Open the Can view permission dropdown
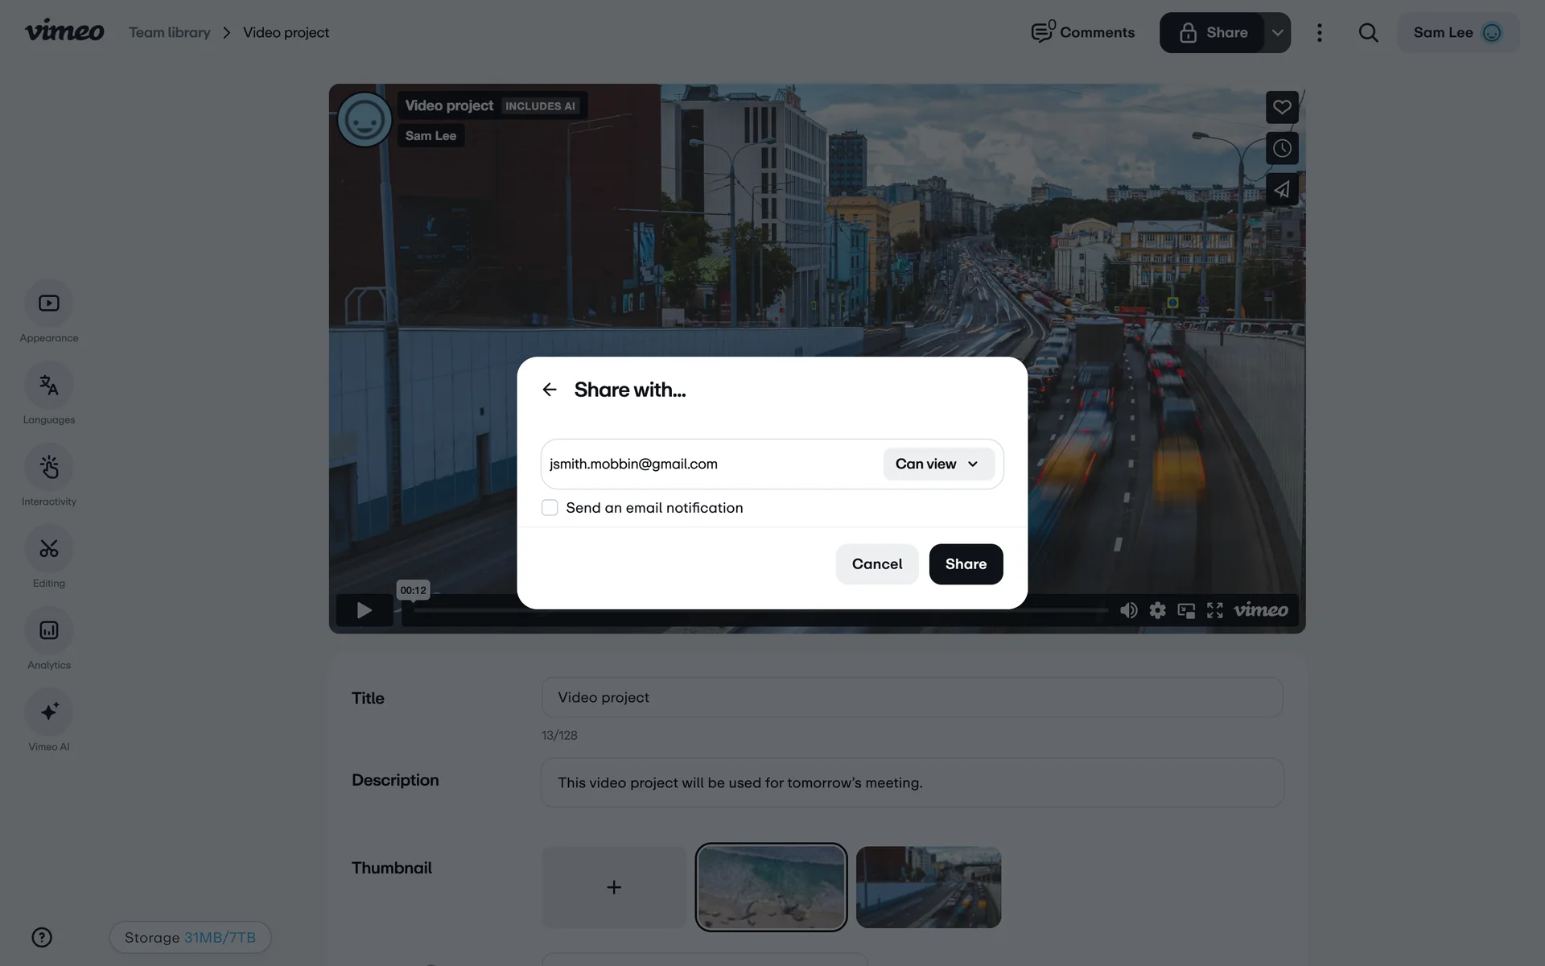 938,464
